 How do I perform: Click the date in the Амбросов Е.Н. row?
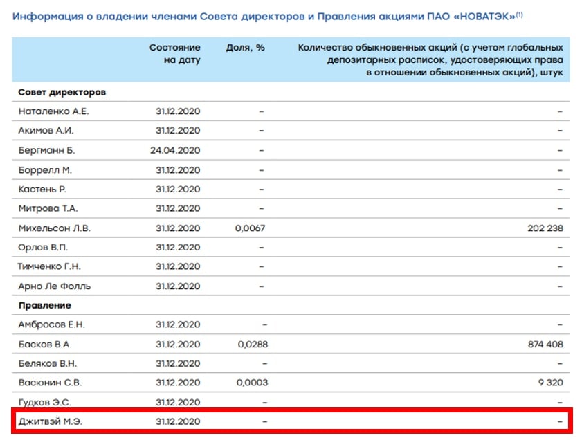coord(178,324)
